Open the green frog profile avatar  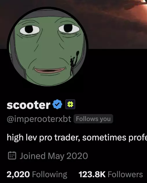47,47
